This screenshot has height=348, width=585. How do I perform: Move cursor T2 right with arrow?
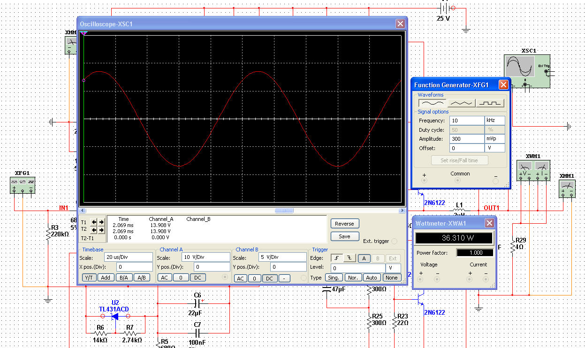[101, 230]
